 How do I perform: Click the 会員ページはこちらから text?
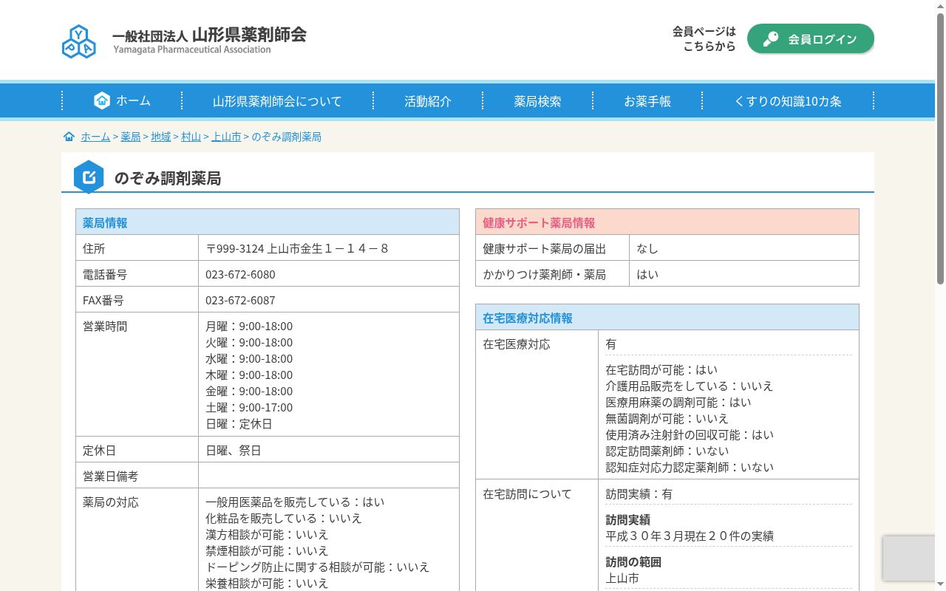[x=704, y=38]
